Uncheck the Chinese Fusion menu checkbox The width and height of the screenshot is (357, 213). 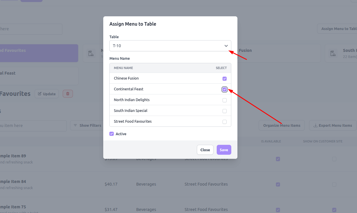[225, 79]
